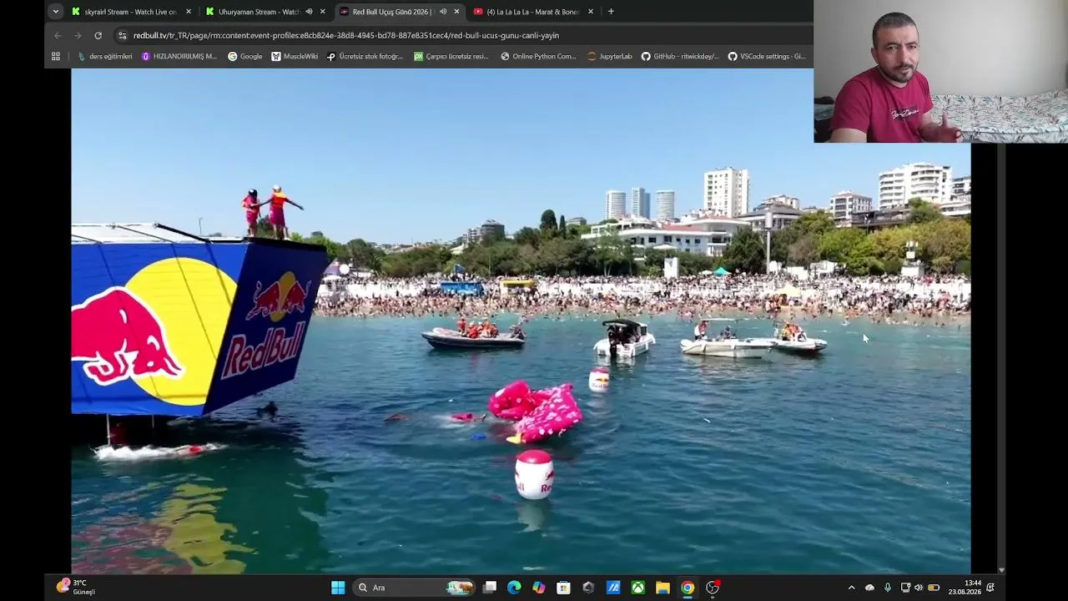Open a new browser tab
The height and width of the screenshot is (601, 1068).
(611, 12)
